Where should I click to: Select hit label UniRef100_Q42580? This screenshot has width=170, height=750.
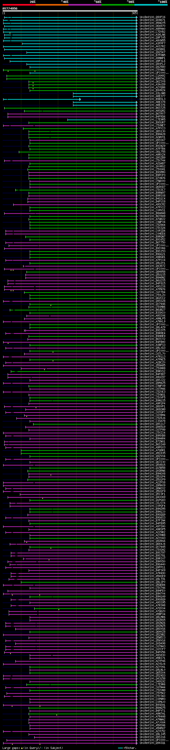click(x=152, y=67)
